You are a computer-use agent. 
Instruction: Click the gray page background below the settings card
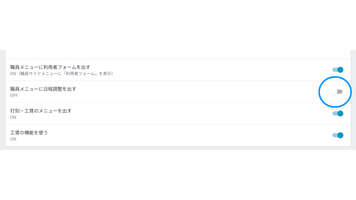pyautogui.click(x=178, y=148)
